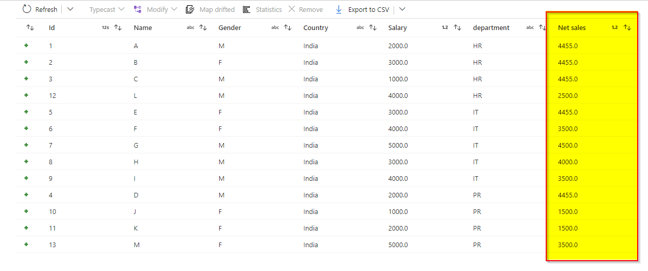648x271 pixels.
Task: Select the Gender column header
Action: (x=230, y=28)
